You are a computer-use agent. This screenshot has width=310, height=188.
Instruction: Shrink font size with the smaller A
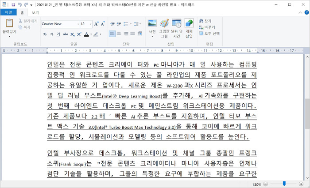[103, 24]
